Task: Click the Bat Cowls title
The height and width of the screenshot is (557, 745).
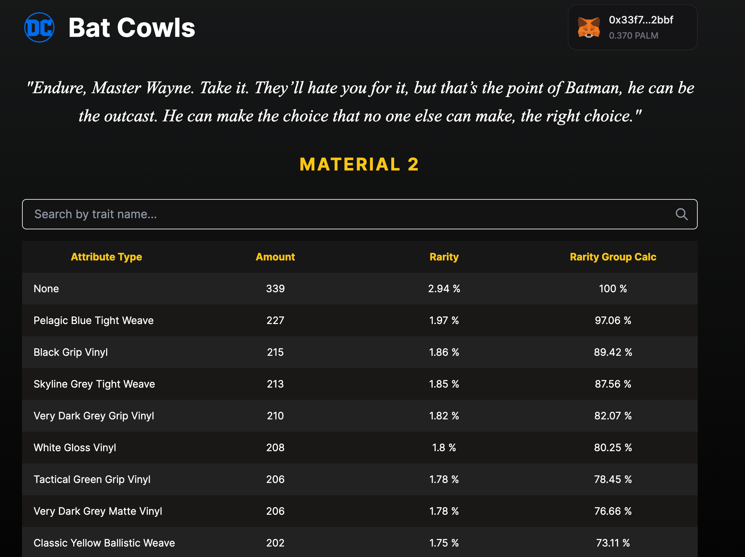Action: (x=132, y=28)
